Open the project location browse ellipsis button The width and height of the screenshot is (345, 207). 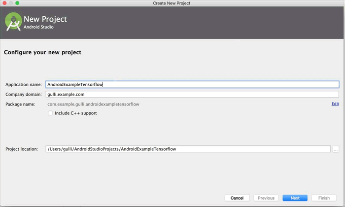point(336,149)
